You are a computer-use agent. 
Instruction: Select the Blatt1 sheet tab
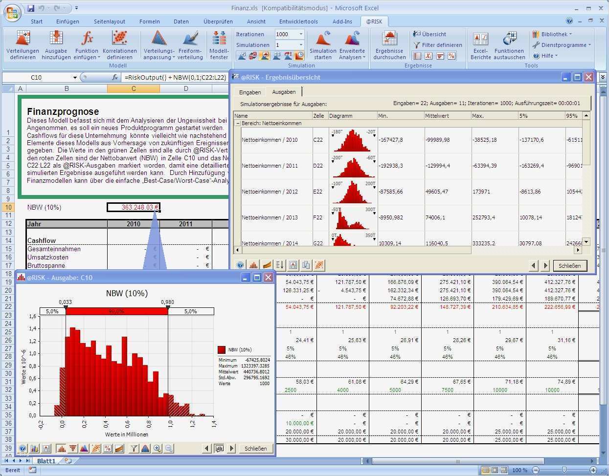(x=45, y=460)
